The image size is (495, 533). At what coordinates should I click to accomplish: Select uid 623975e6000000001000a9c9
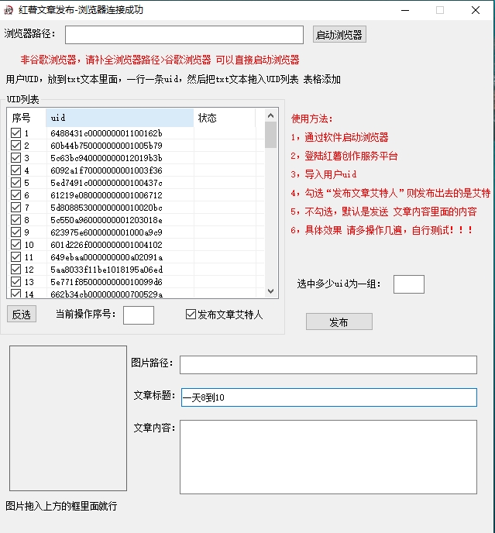point(106,232)
